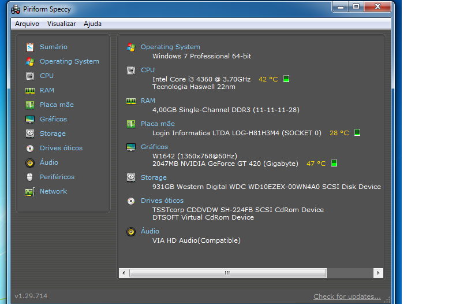Click the motherboard temperature indicator next to 28 °C

pyautogui.click(x=357, y=132)
